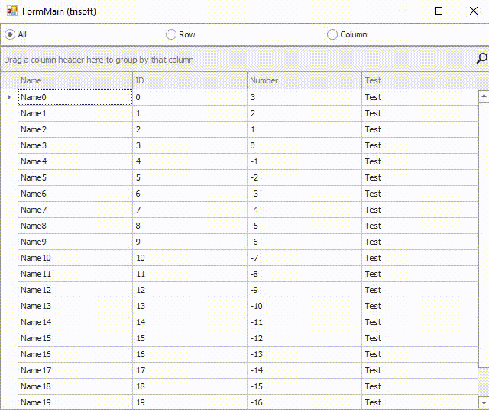
Task: Select the Name2 cell
Action: coord(75,129)
